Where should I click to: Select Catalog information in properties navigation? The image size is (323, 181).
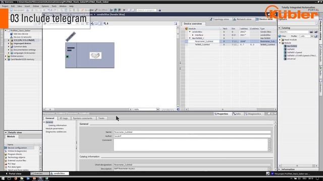point(58,125)
